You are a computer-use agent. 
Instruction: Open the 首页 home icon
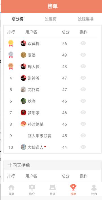coord(11,187)
